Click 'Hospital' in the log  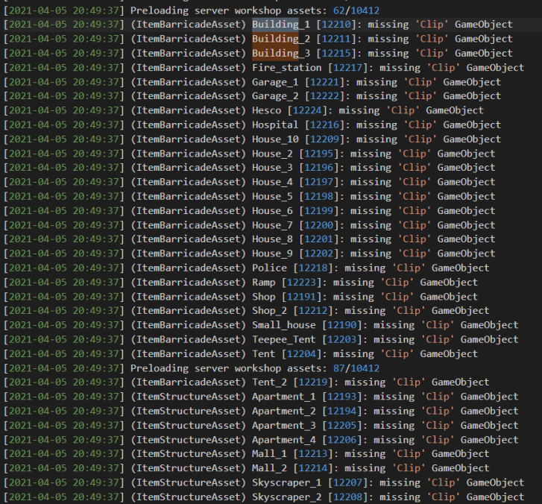(x=275, y=125)
